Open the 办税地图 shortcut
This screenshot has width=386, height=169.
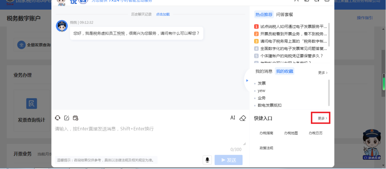point(291,133)
